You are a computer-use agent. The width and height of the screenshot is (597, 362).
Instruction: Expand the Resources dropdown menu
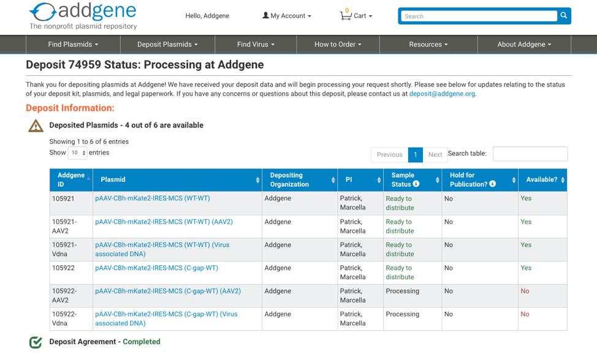(x=428, y=45)
